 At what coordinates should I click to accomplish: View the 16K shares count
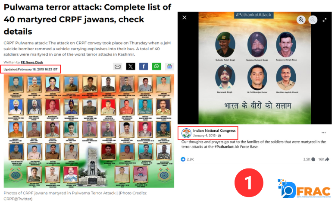(x=323, y=159)
